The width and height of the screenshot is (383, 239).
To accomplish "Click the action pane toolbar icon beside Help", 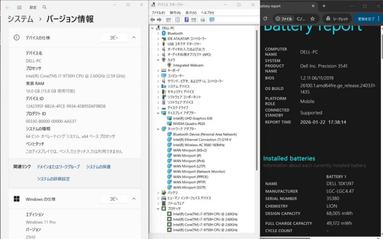I will tap(193, 20).
